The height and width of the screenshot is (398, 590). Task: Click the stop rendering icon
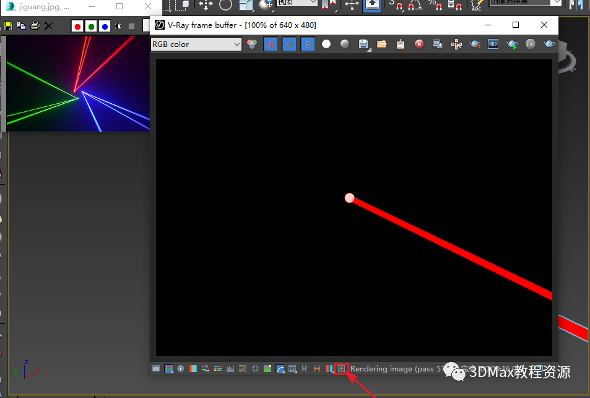[x=530, y=44]
